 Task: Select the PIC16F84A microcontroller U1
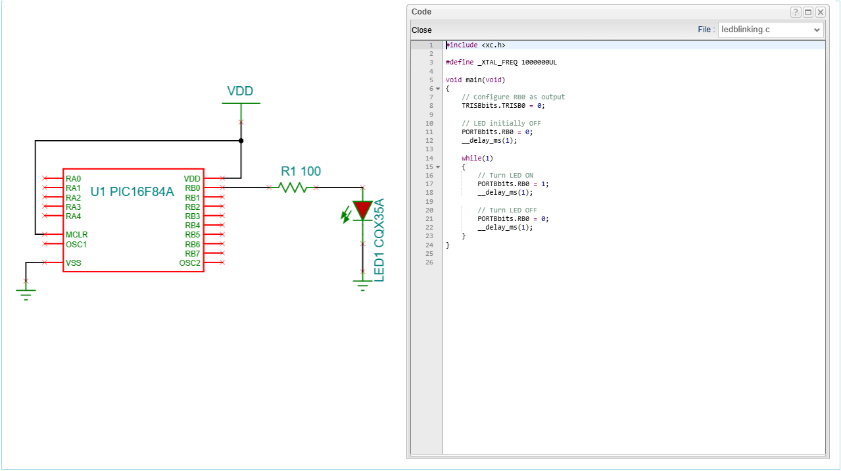pyautogui.click(x=133, y=219)
